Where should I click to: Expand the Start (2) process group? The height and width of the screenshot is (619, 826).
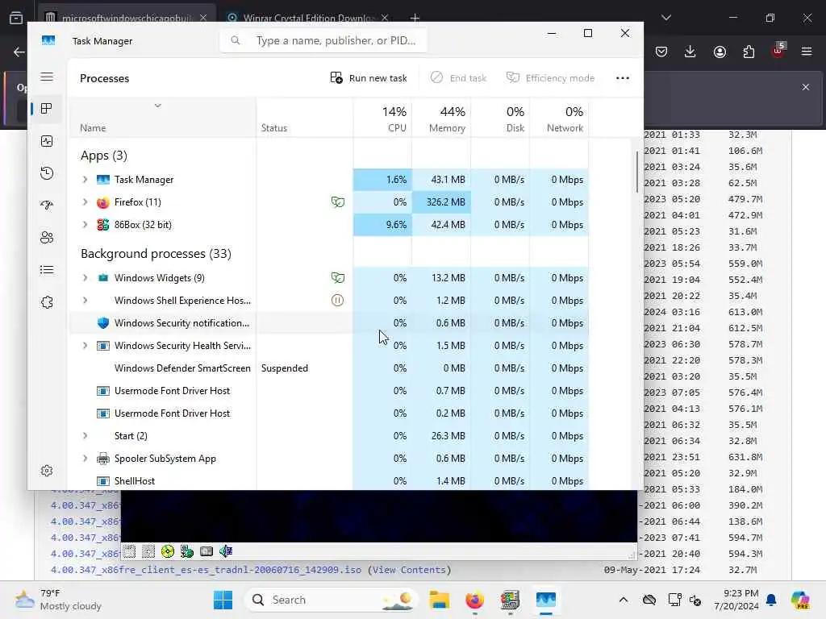[85, 436]
